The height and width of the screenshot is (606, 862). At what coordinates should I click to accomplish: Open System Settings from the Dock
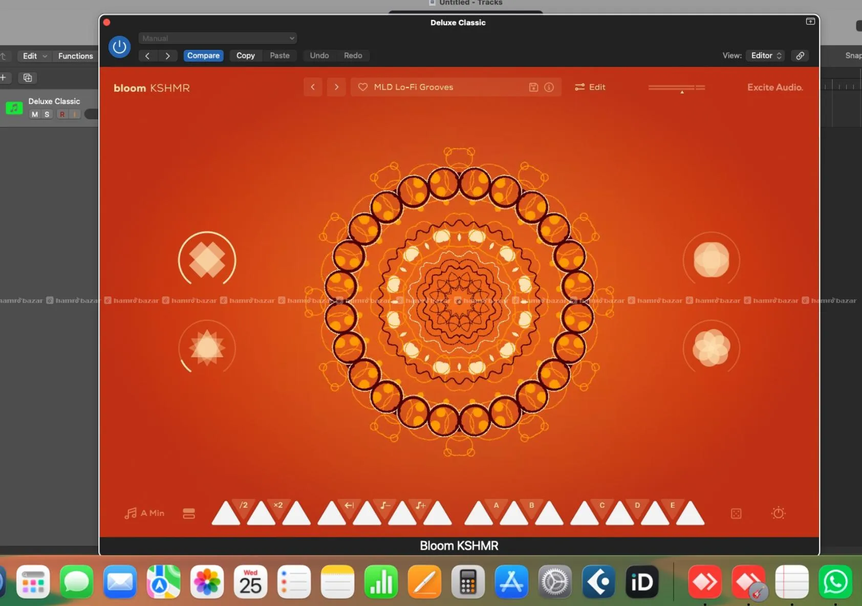pos(555,582)
